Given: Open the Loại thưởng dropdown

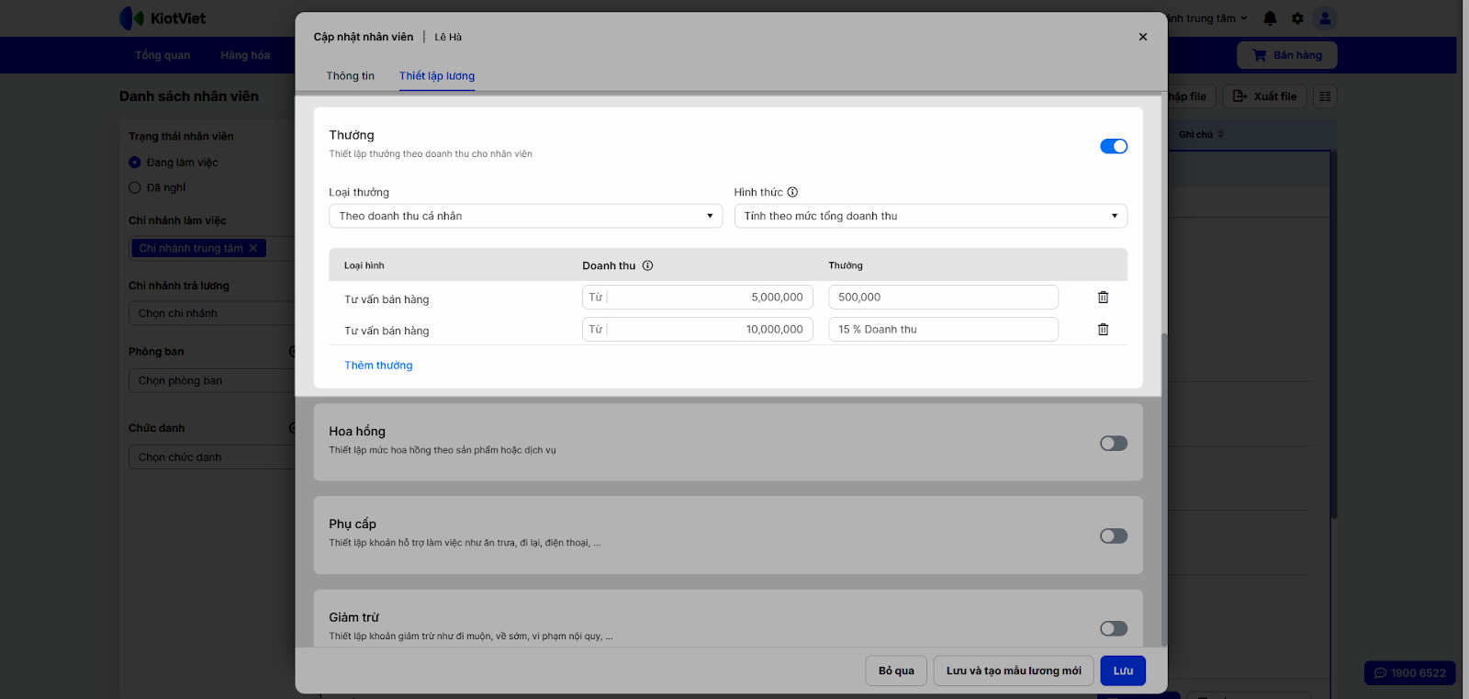Looking at the screenshot, I should pyautogui.click(x=525, y=216).
